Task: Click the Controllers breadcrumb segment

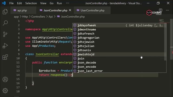Action: [x=38, y=17]
